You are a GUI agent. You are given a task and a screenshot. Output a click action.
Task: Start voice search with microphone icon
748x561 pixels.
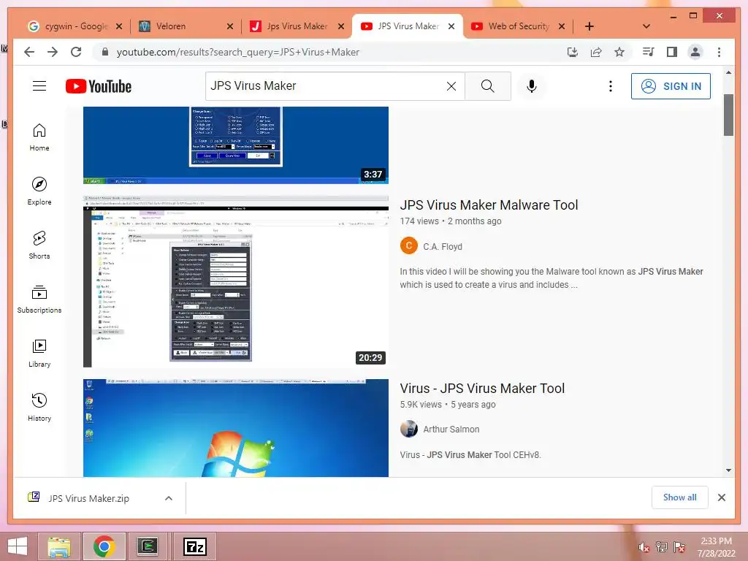[532, 86]
